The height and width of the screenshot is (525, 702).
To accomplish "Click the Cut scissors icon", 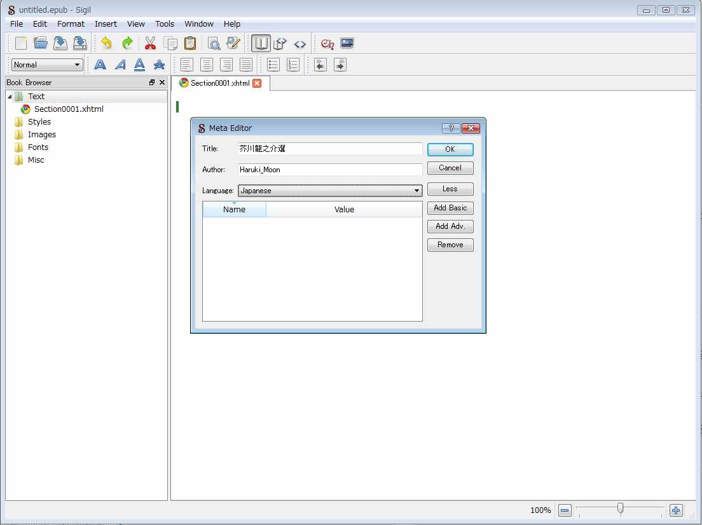I will [x=150, y=43].
